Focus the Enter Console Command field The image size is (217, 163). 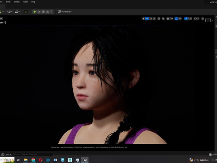coord(33,154)
